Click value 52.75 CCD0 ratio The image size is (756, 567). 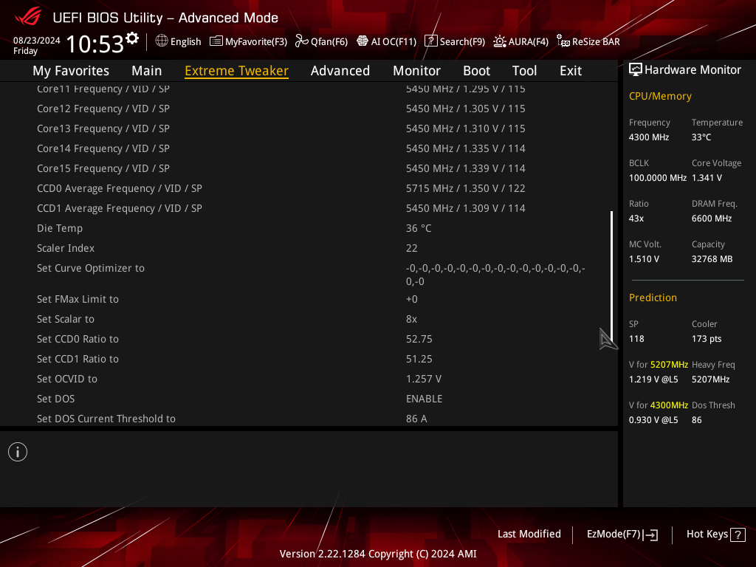click(419, 339)
